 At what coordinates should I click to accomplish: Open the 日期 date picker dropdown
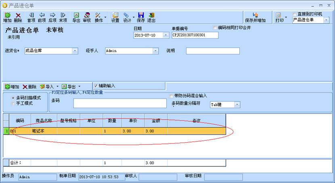166,35
